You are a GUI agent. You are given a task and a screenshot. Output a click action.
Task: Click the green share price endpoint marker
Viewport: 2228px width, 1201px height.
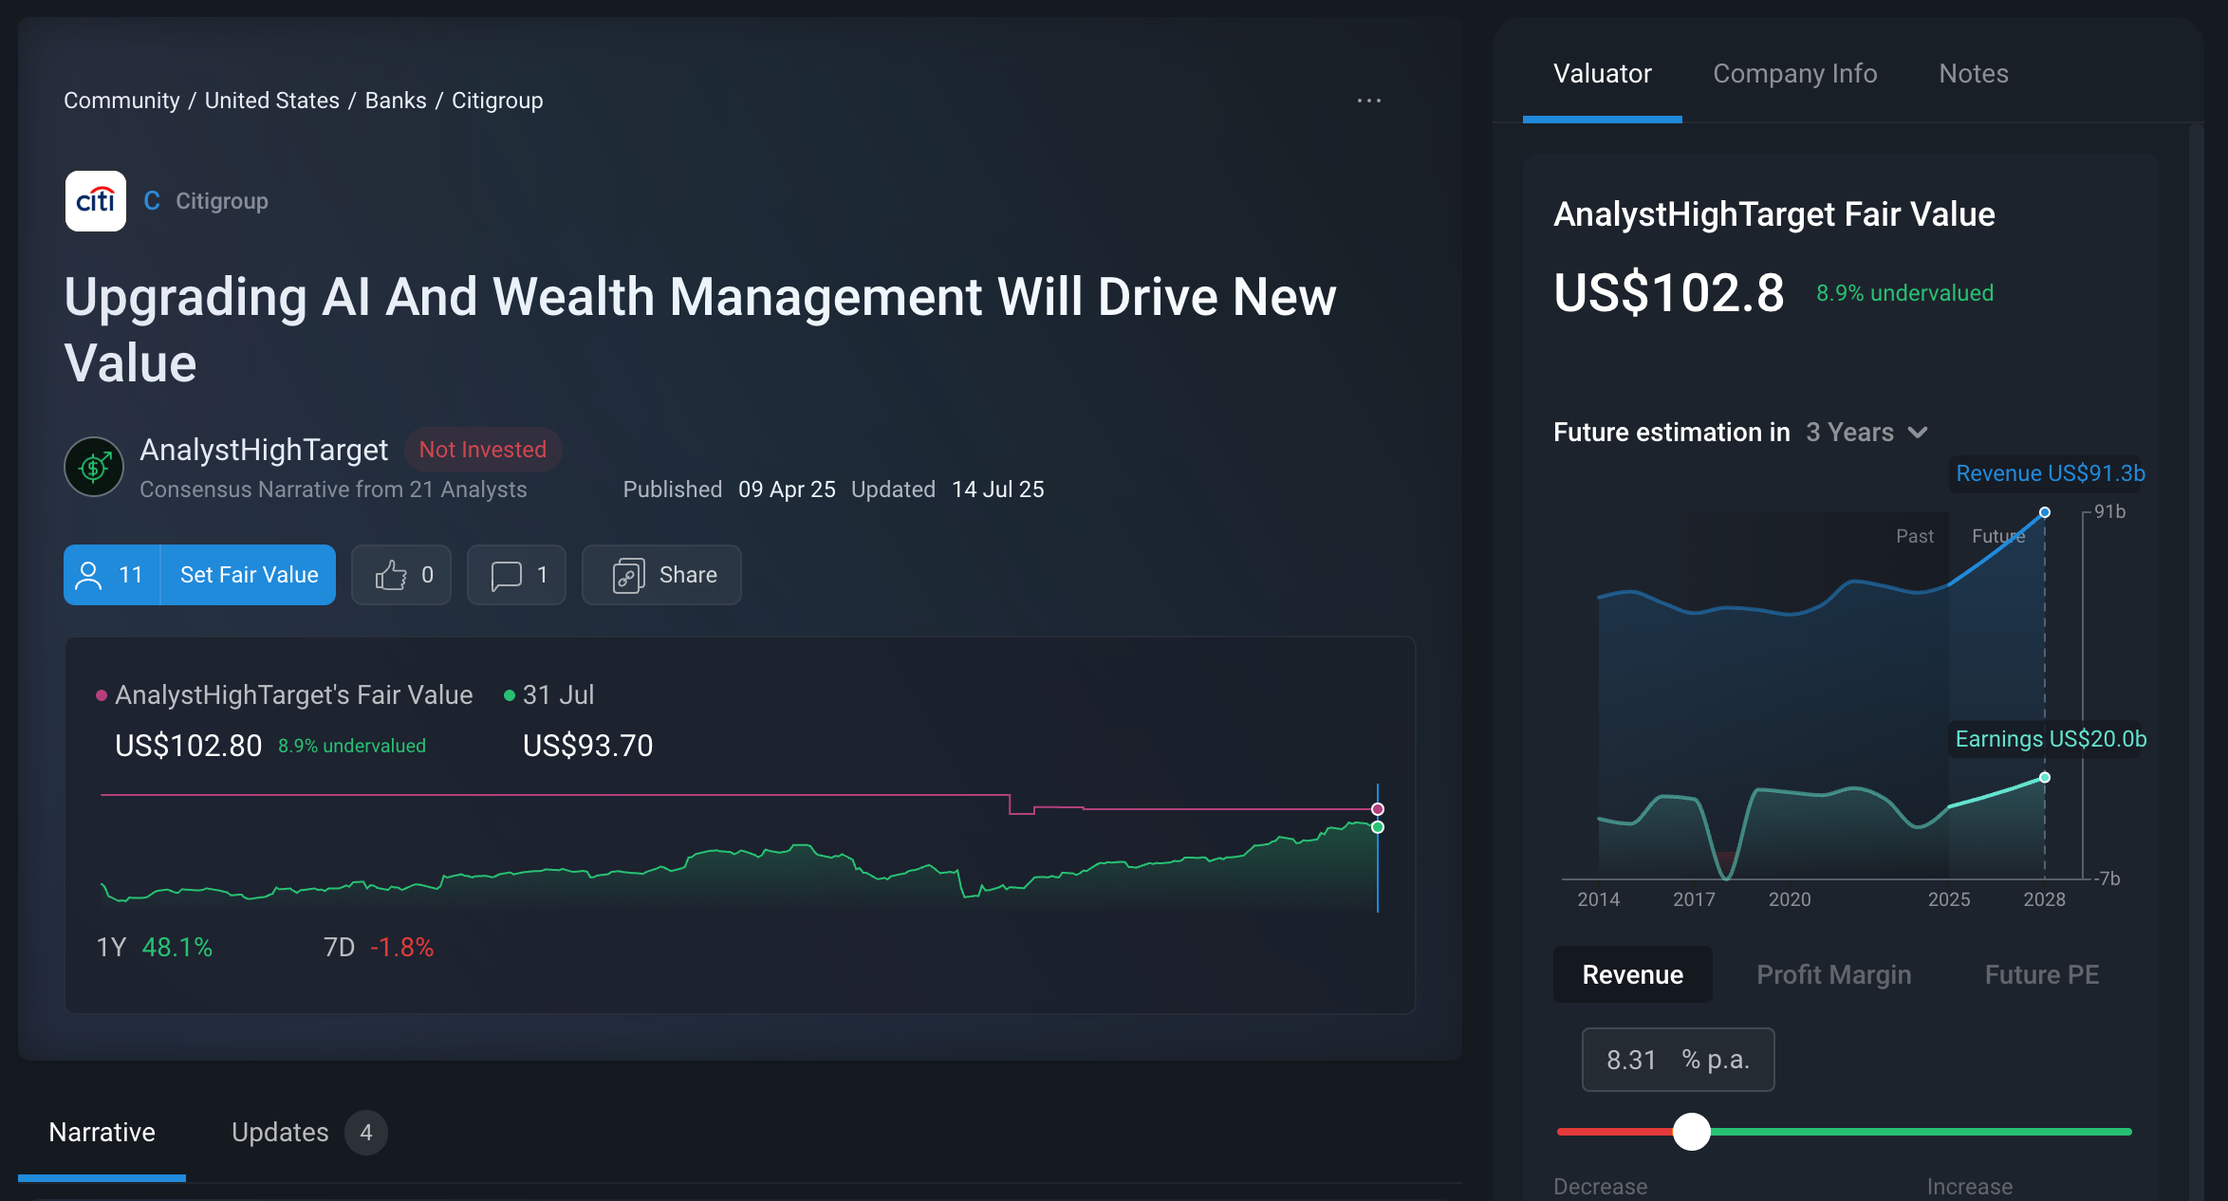pos(1378,827)
